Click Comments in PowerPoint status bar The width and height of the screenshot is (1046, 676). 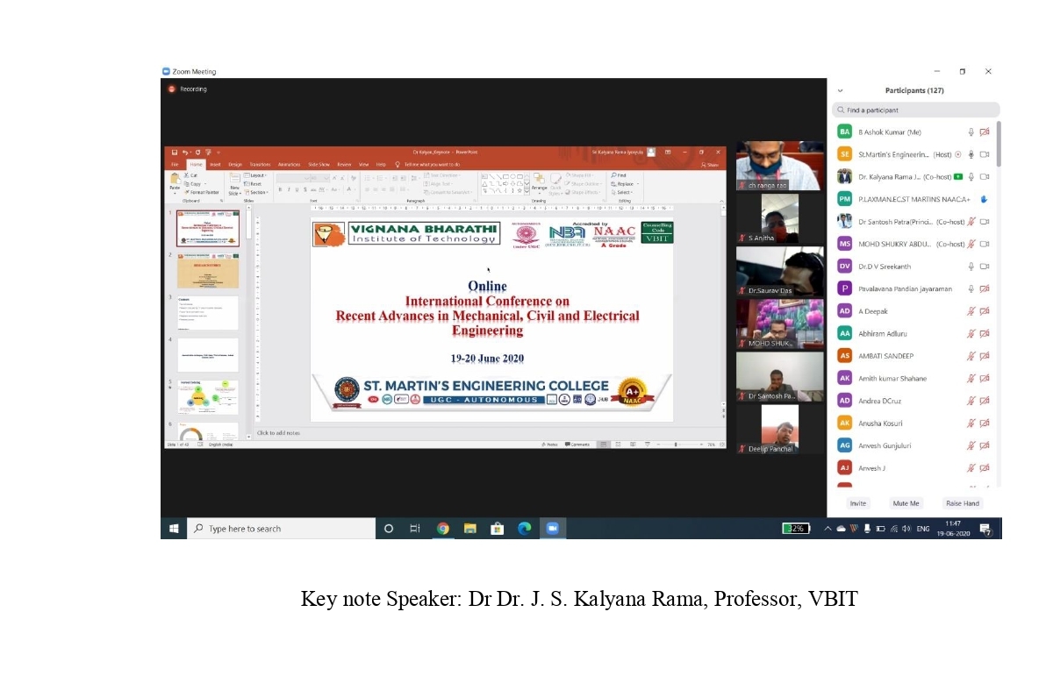coord(577,444)
